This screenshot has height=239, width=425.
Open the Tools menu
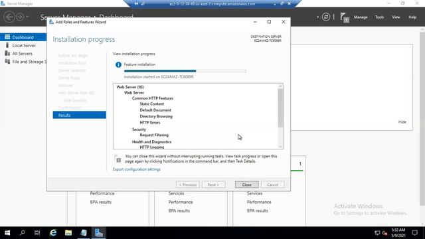point(379,17)
